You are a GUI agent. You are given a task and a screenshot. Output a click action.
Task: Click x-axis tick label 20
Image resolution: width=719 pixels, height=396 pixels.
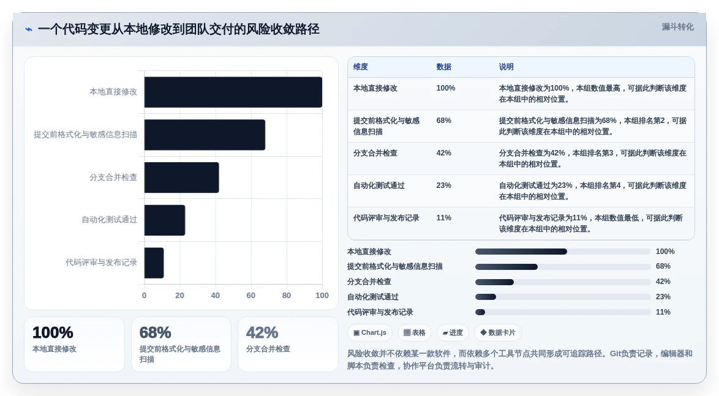click(x=180, y=296)
